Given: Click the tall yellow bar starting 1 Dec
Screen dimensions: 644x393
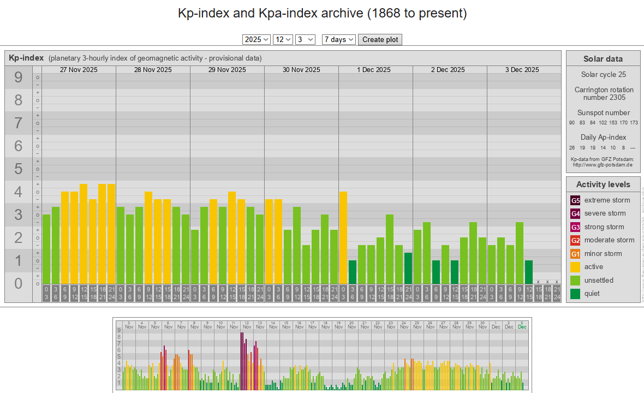Looking at the screenshot, I should pyautogui.click(x=343, y=237).
